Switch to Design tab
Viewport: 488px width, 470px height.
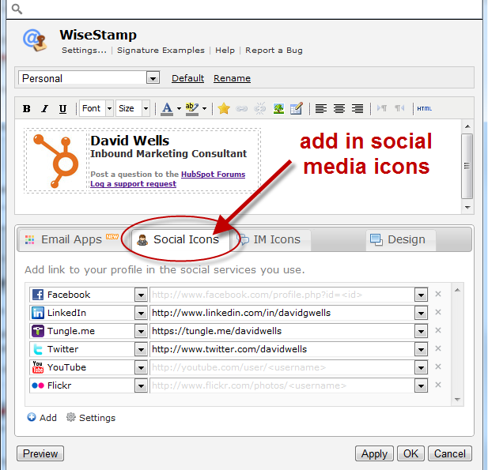[400, 239]
